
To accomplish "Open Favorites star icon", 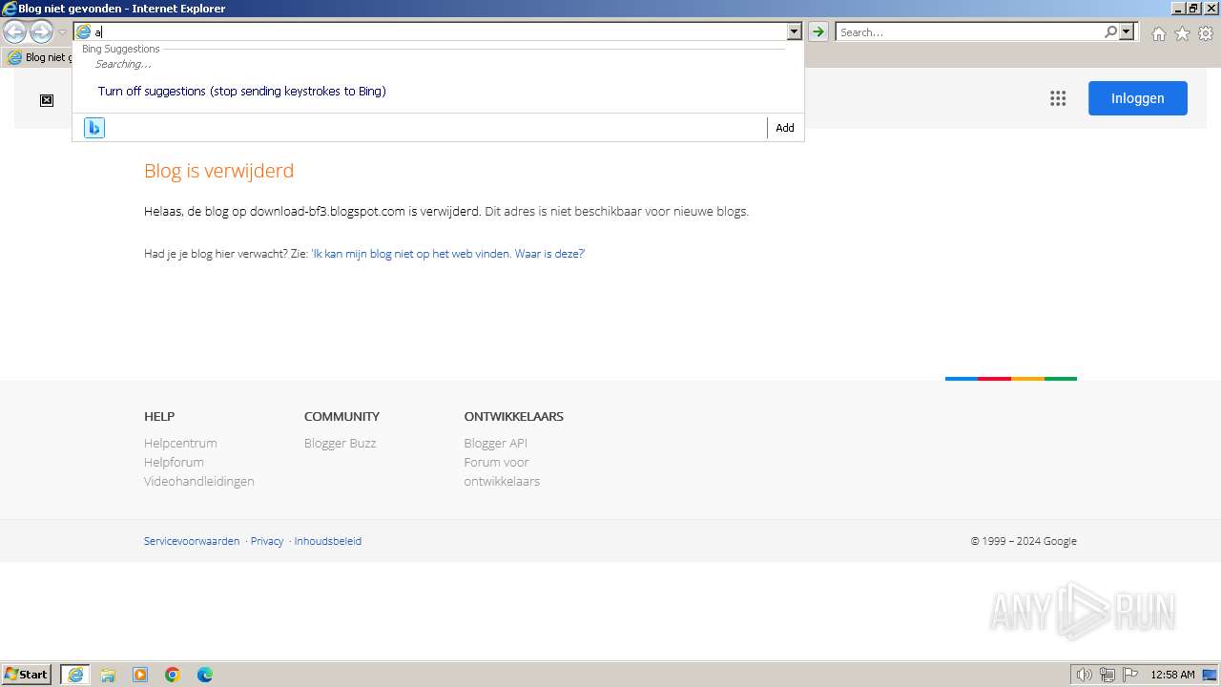I will pos(1182,33).
